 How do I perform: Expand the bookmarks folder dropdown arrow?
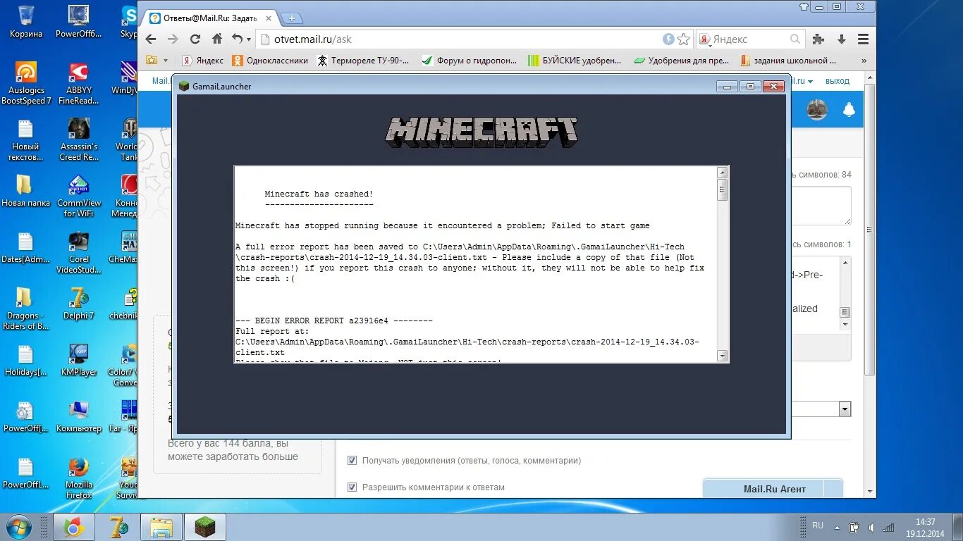pos(166,61)
